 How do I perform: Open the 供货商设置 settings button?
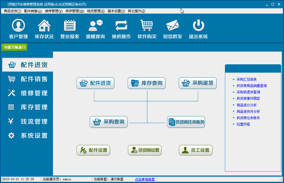[x=144, y=150]
